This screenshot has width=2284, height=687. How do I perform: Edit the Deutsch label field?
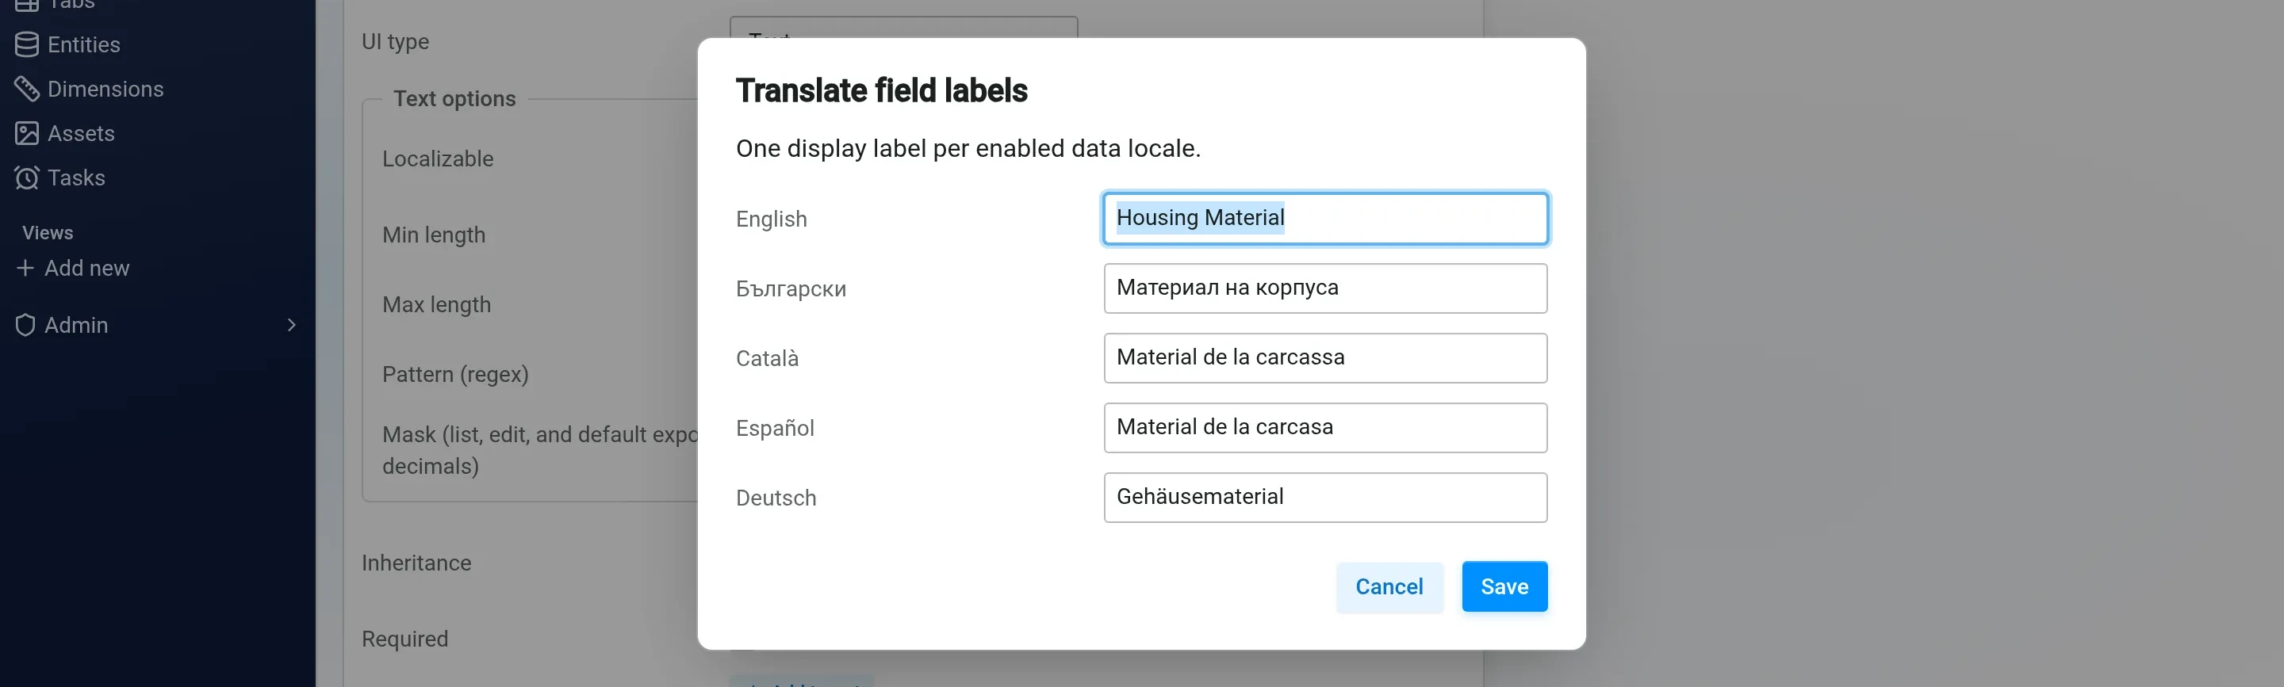click(1324, 498)
